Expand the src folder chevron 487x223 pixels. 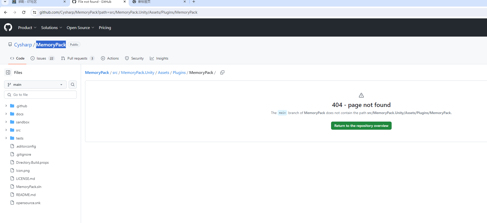coord(6,130)
